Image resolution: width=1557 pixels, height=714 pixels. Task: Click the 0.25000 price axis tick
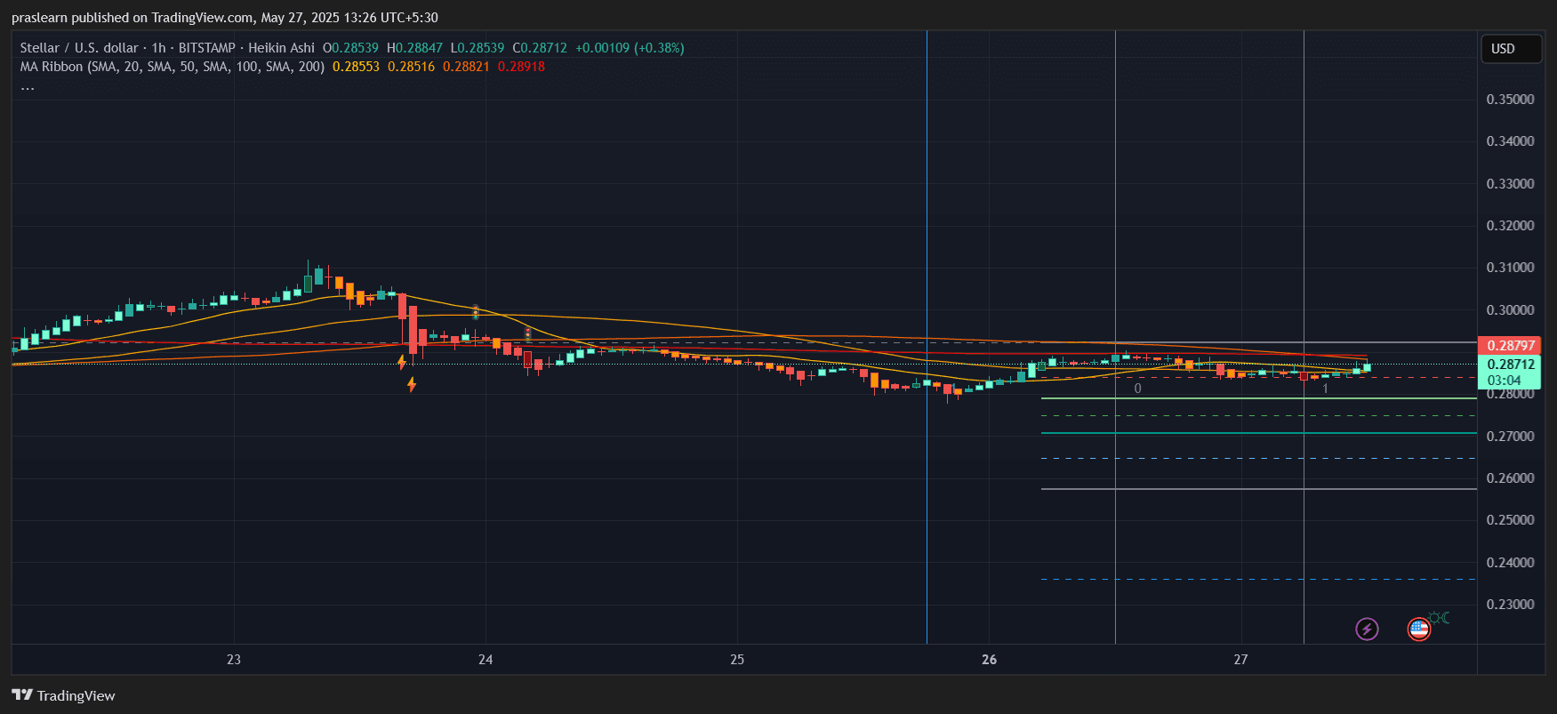coord(1510,520)
